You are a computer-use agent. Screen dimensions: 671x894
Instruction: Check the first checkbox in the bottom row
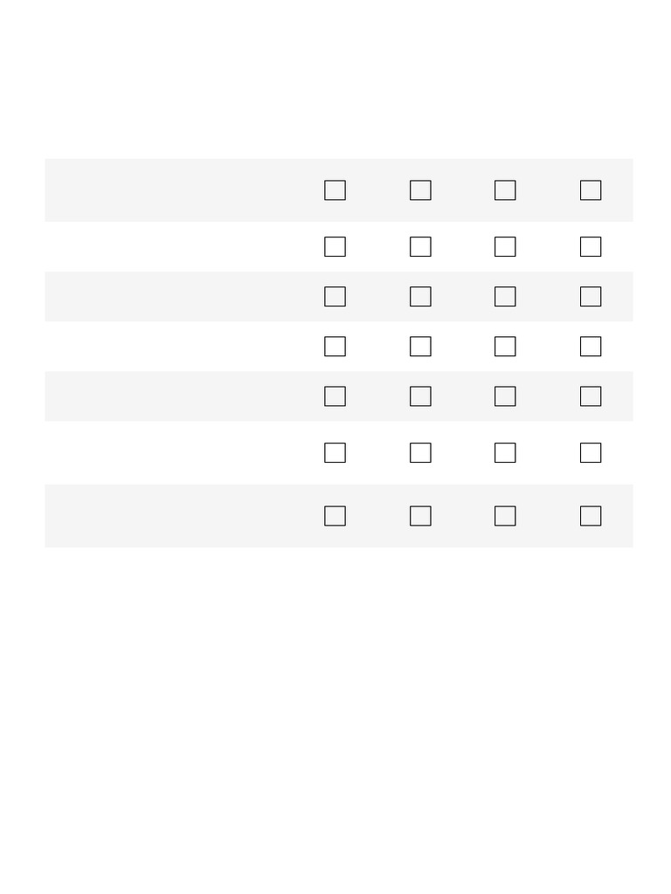[x=335, y=516]
